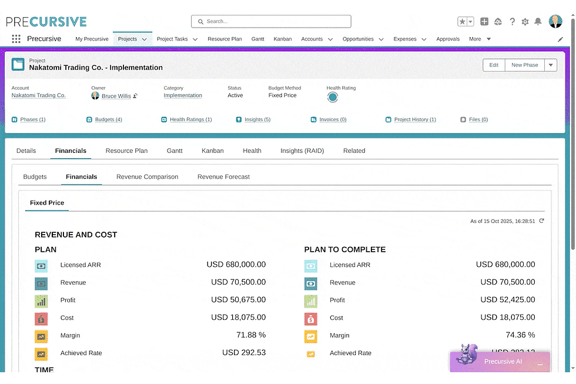
Task: Switch to the project Kanban tab
Action: pos(213,151)
